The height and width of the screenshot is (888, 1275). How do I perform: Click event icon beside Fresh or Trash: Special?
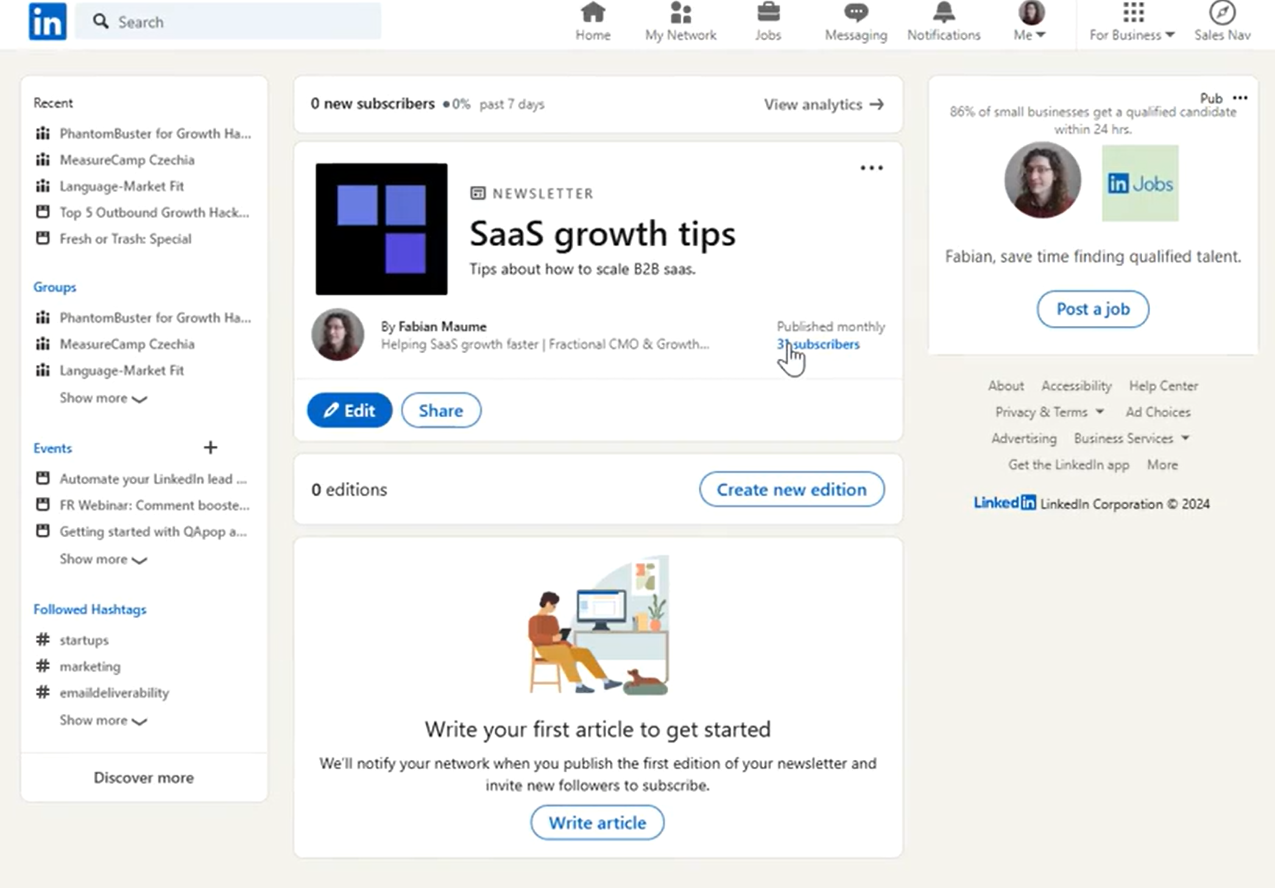coord(43,238)
